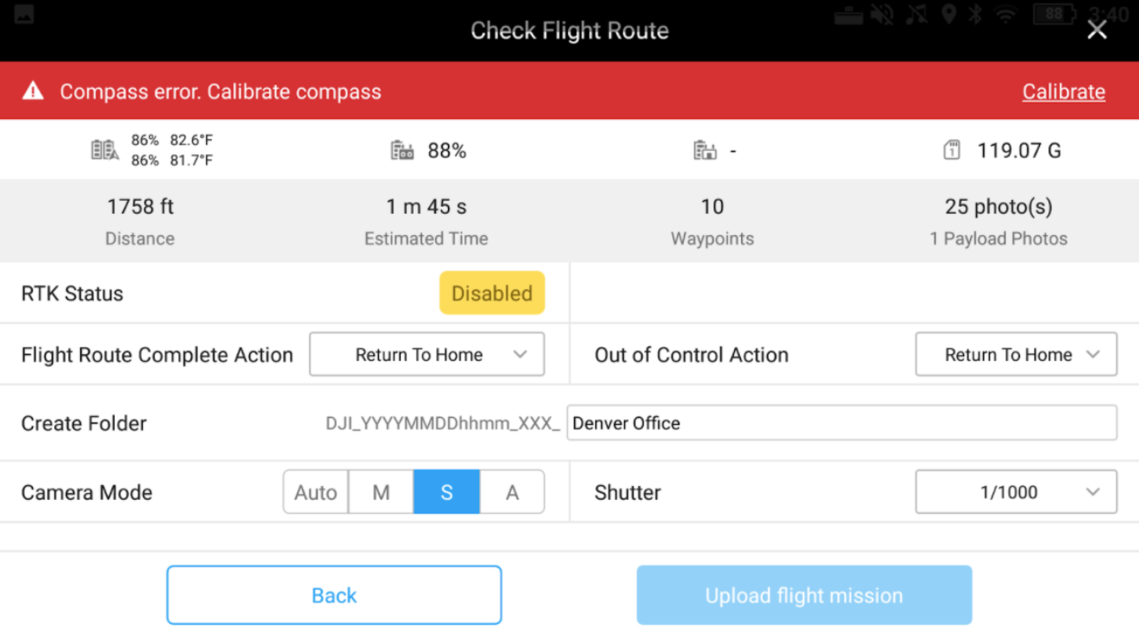
Task: Tap the Upload flight mission button
Action: coord(804,595)
